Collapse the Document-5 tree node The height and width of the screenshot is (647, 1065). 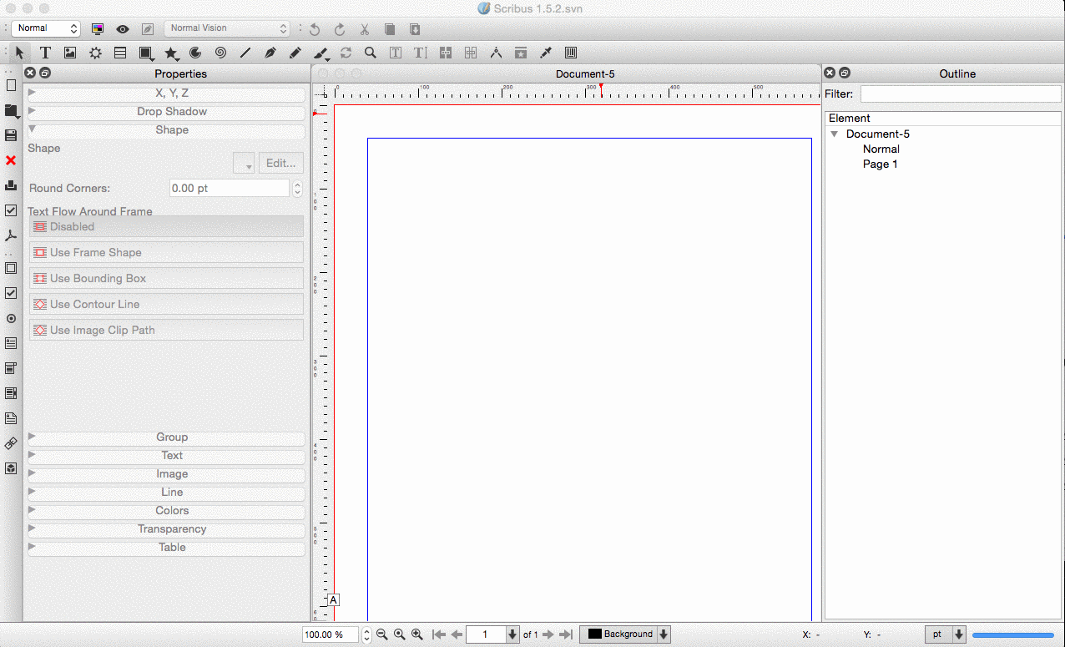[x=834, y=134]
